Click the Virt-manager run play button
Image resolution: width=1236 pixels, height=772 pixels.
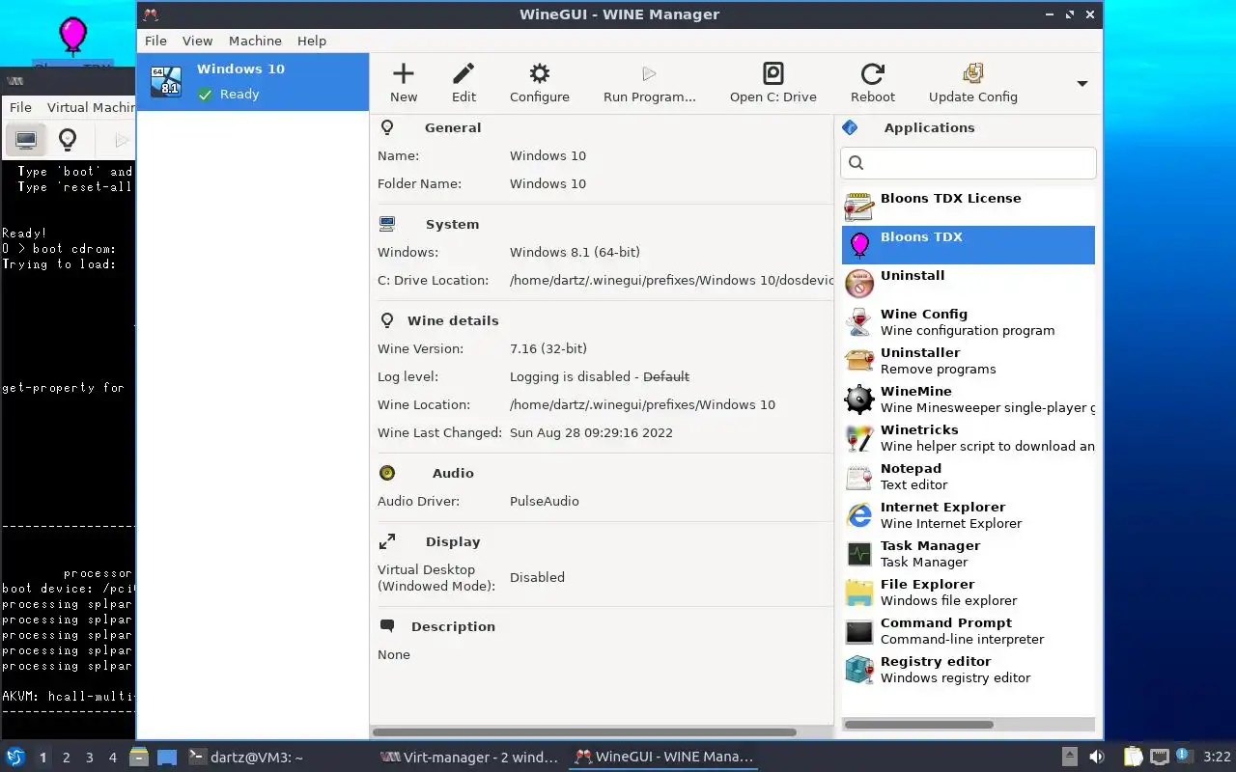pos(122,140)
